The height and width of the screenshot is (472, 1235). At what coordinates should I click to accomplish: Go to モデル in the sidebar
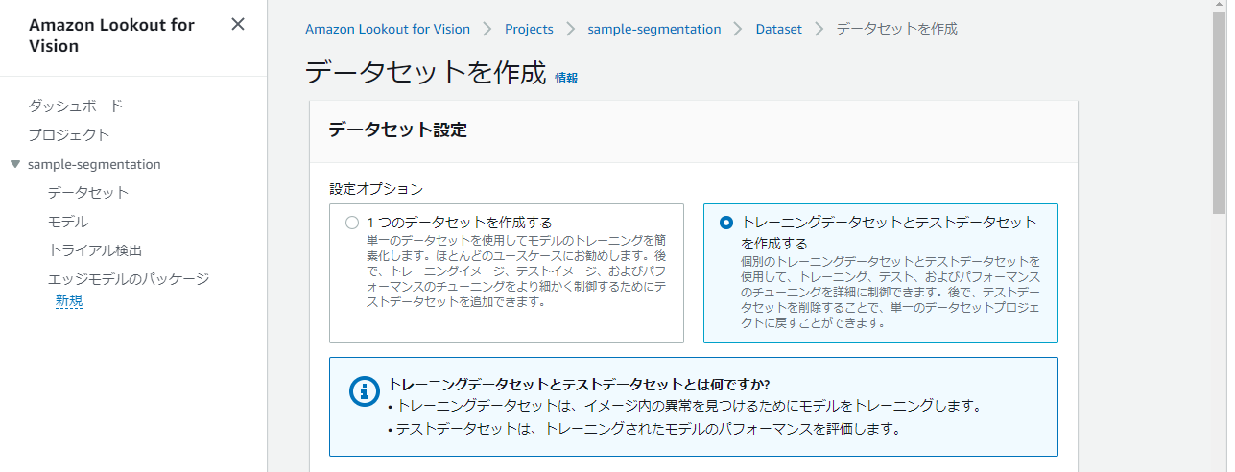coord(68,222)
